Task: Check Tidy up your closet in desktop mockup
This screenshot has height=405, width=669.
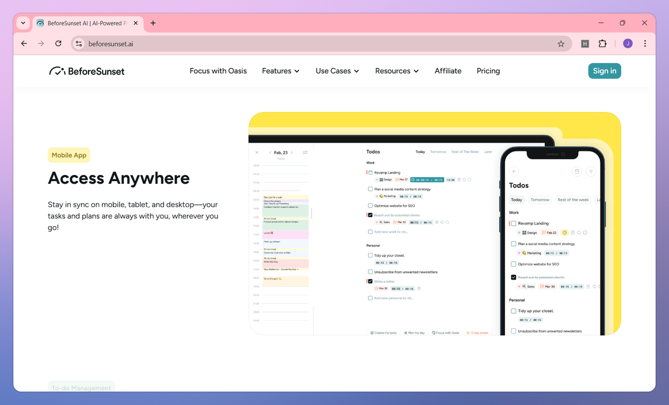Action: point(370,255)
